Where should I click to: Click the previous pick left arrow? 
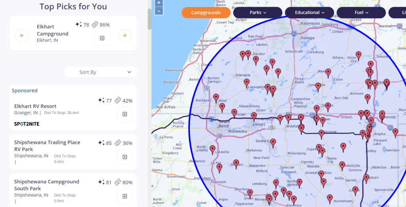[x=22, y=36]
